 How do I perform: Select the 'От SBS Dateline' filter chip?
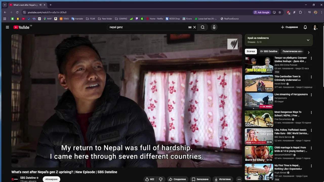tap(269, 51)
